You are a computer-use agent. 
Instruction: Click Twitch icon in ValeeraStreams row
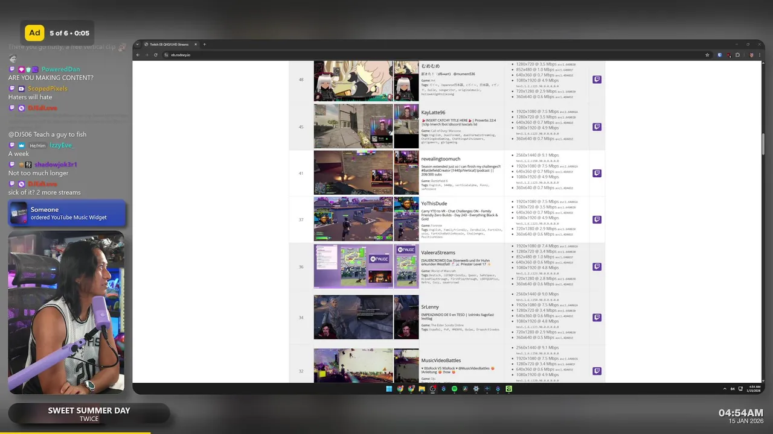(x=597, y=266)
